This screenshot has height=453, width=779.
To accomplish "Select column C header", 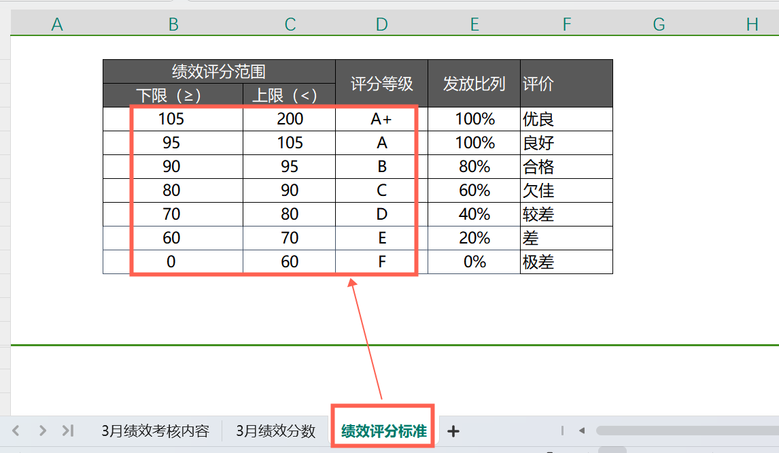I will (290, 24).
